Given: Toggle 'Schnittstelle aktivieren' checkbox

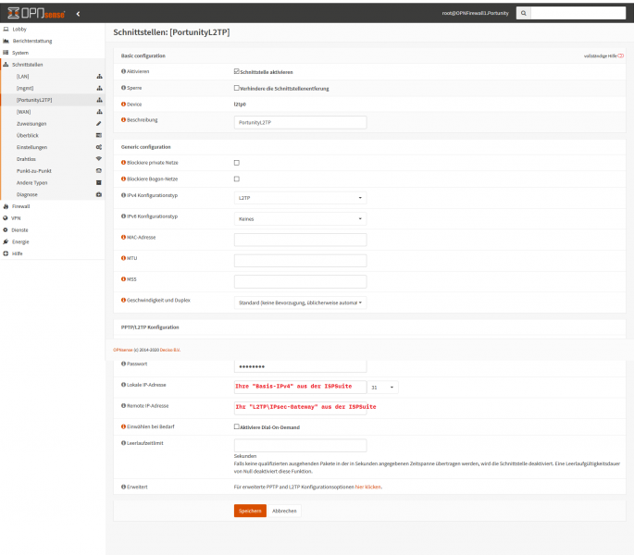Looking at the screenshot, I should point(237,71).
